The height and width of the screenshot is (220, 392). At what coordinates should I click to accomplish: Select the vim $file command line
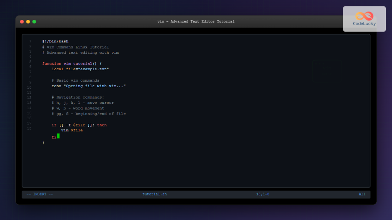(72, 130)
